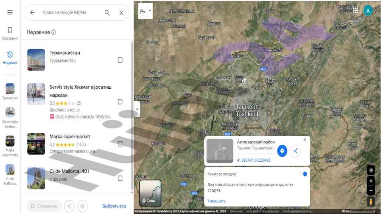Open the Слои layers selector
This screenshot has height=214, width=381.
(x=150, y=193)
